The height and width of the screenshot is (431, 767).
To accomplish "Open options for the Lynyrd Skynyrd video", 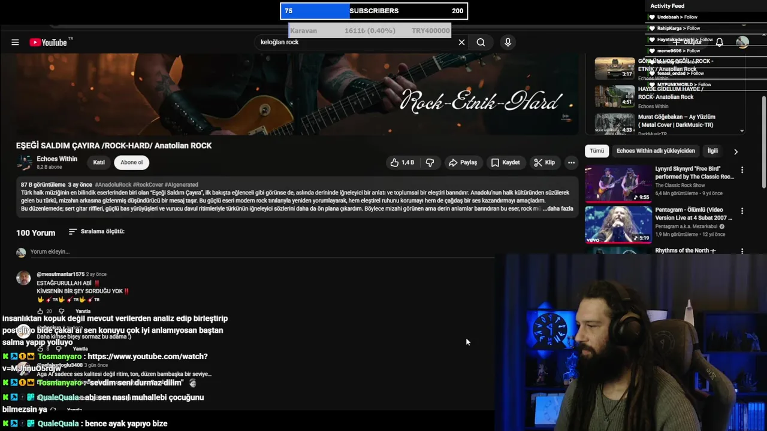I will 742,170.
